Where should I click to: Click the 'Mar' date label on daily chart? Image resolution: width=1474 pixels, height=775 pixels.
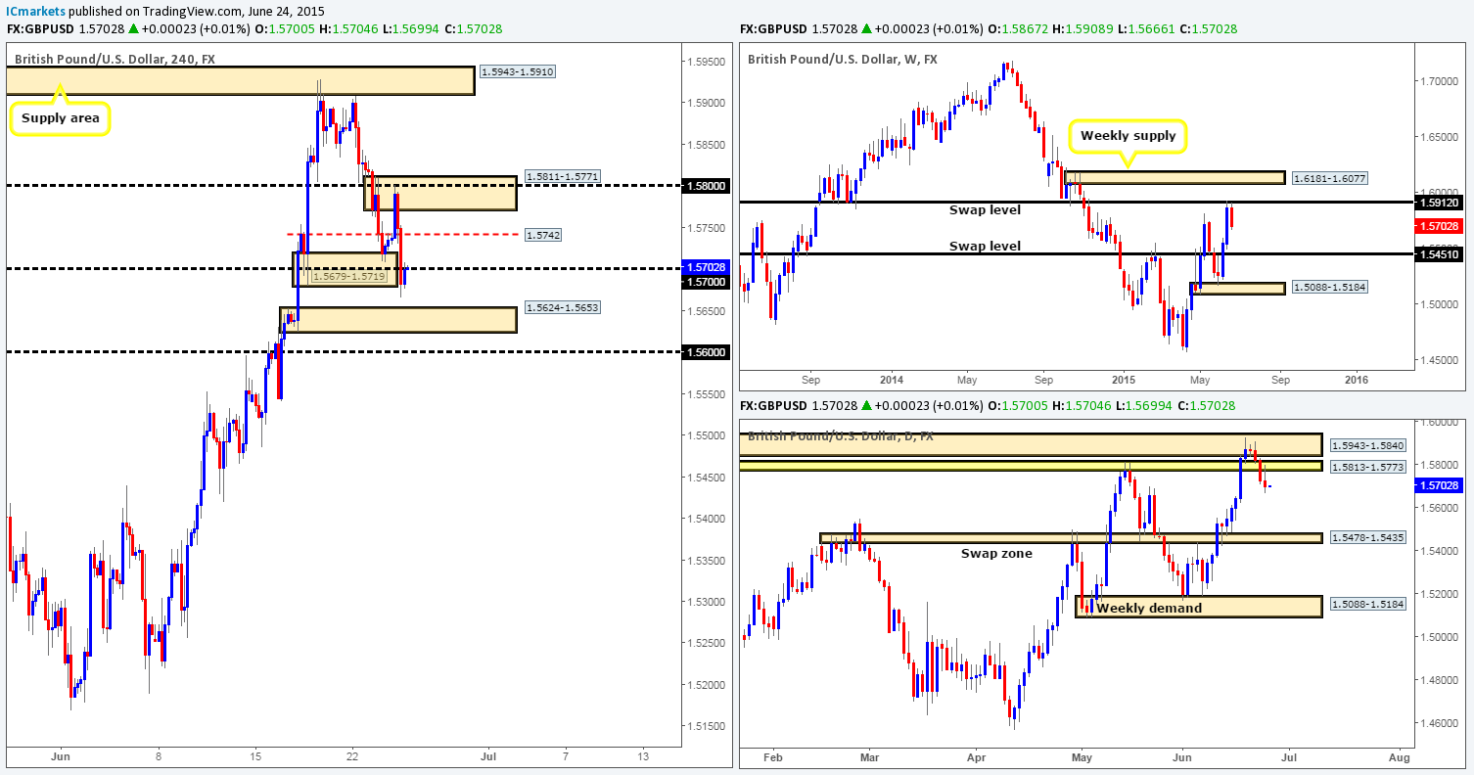869,756
